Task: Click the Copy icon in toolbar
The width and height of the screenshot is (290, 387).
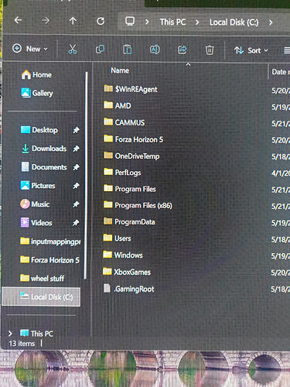Action: pyautogui.click(x=100, y=49)
